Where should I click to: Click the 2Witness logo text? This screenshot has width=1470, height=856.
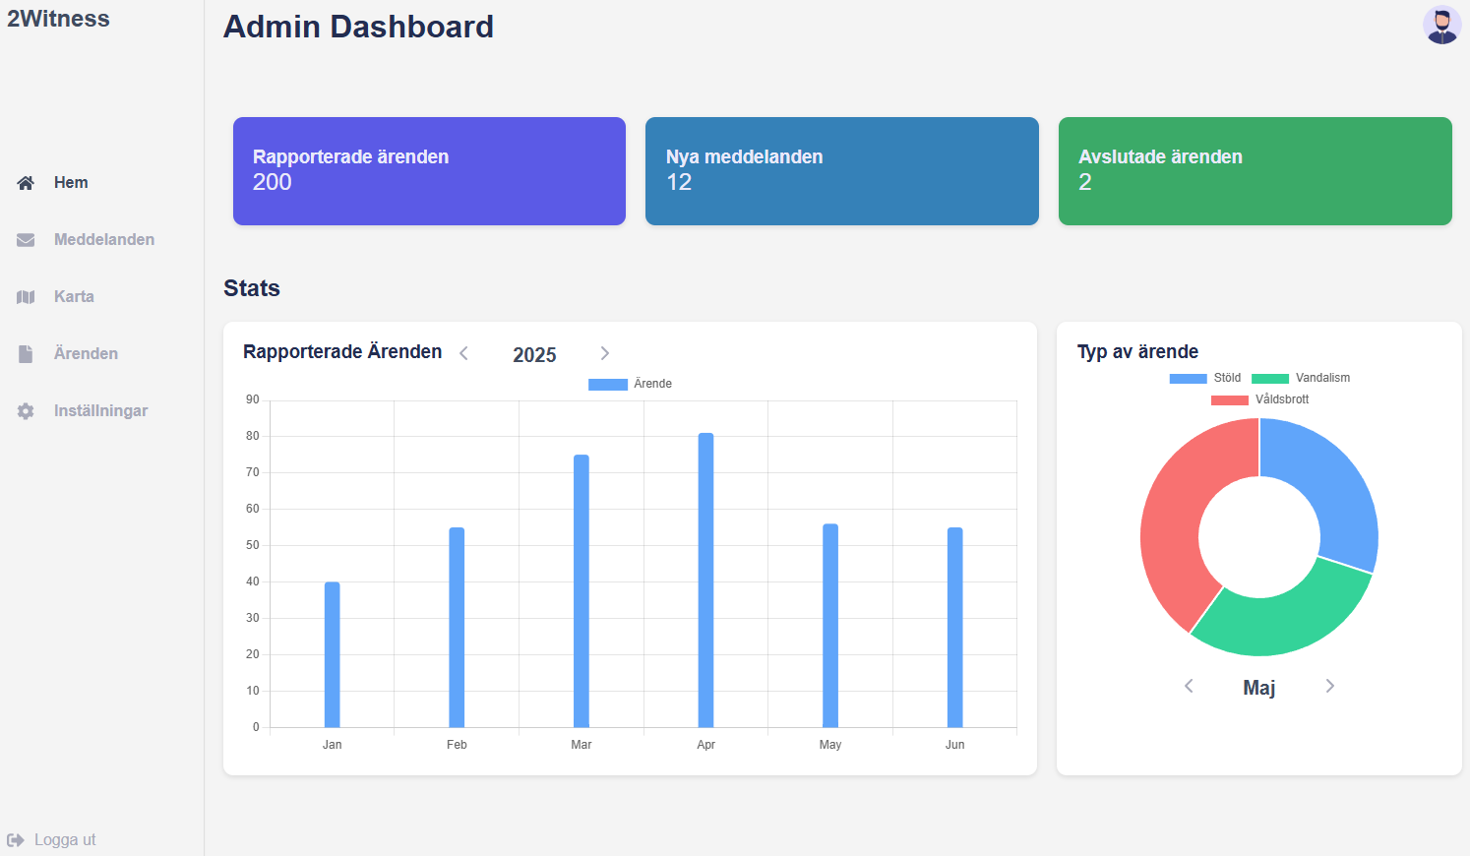click(58, 19)
